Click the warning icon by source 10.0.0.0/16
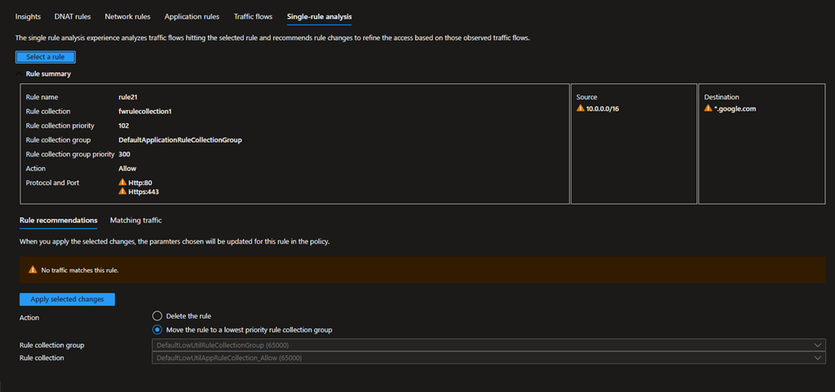 (x=581, y=108)
